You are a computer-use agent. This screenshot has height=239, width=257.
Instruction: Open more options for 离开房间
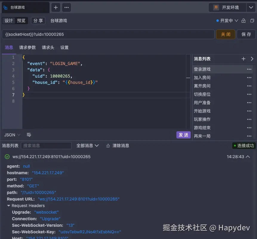pyautogui.click(x=249, y=86)
